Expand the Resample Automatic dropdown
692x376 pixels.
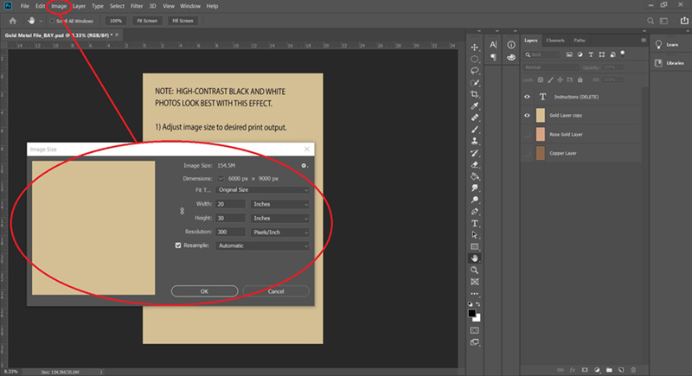[262, 246]
